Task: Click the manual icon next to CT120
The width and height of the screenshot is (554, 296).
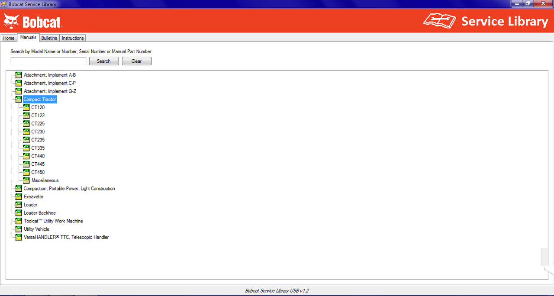Action: click(x=26, y=107)
